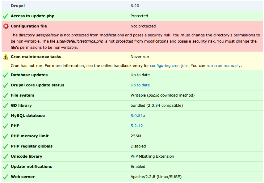Viewport: 264px width, 183px height.
Task: Click the Update notifications row label
Action: [31, 167]
